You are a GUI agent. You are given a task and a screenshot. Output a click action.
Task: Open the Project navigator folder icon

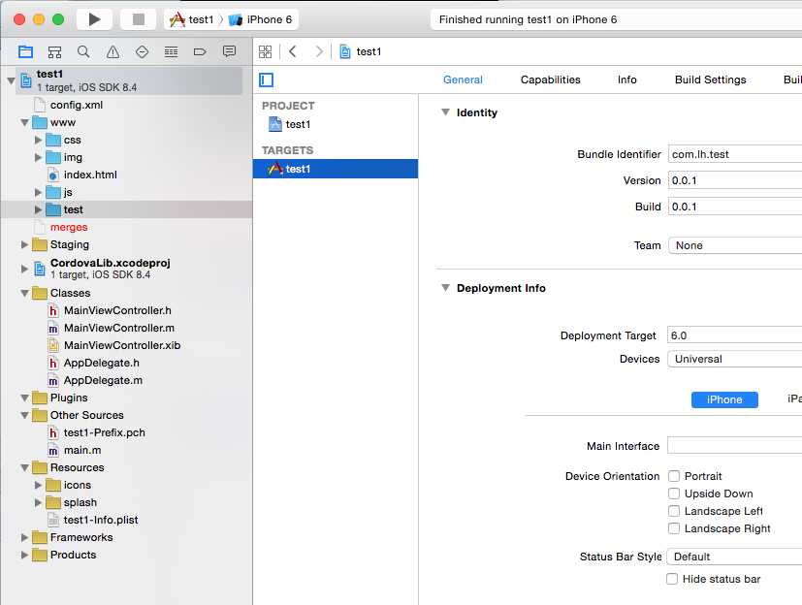point(25,51)
